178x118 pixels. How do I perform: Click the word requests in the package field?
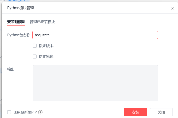coord(42,35)
